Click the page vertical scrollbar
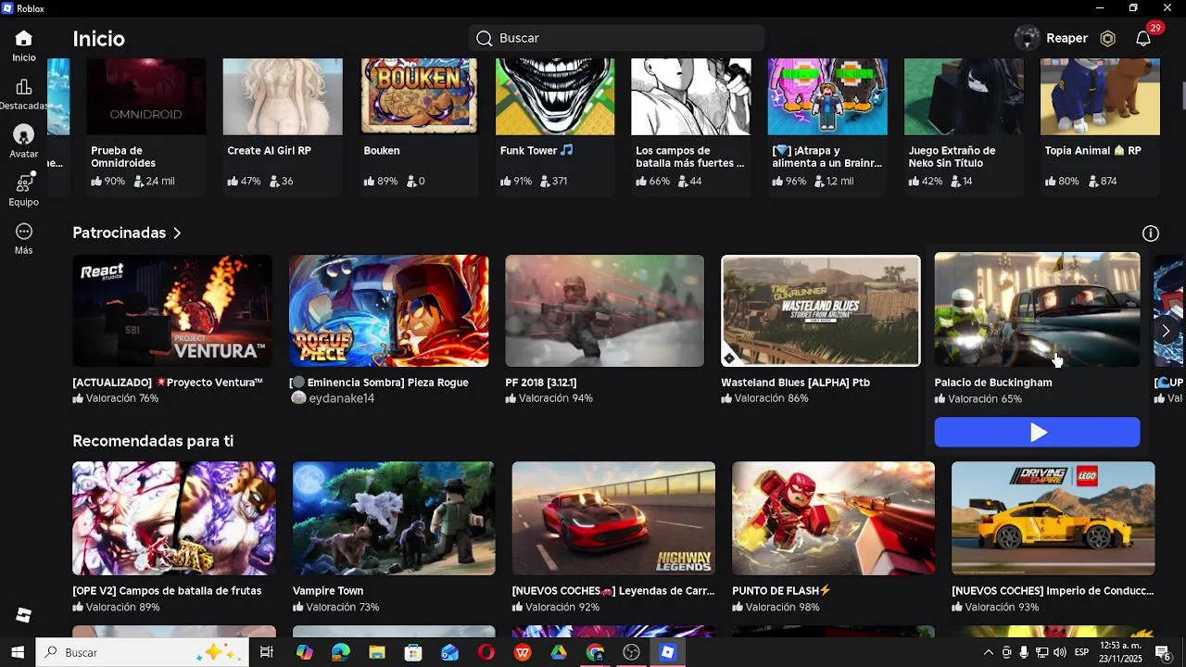Screen dimensions: 1186x667 point(1182,95)
